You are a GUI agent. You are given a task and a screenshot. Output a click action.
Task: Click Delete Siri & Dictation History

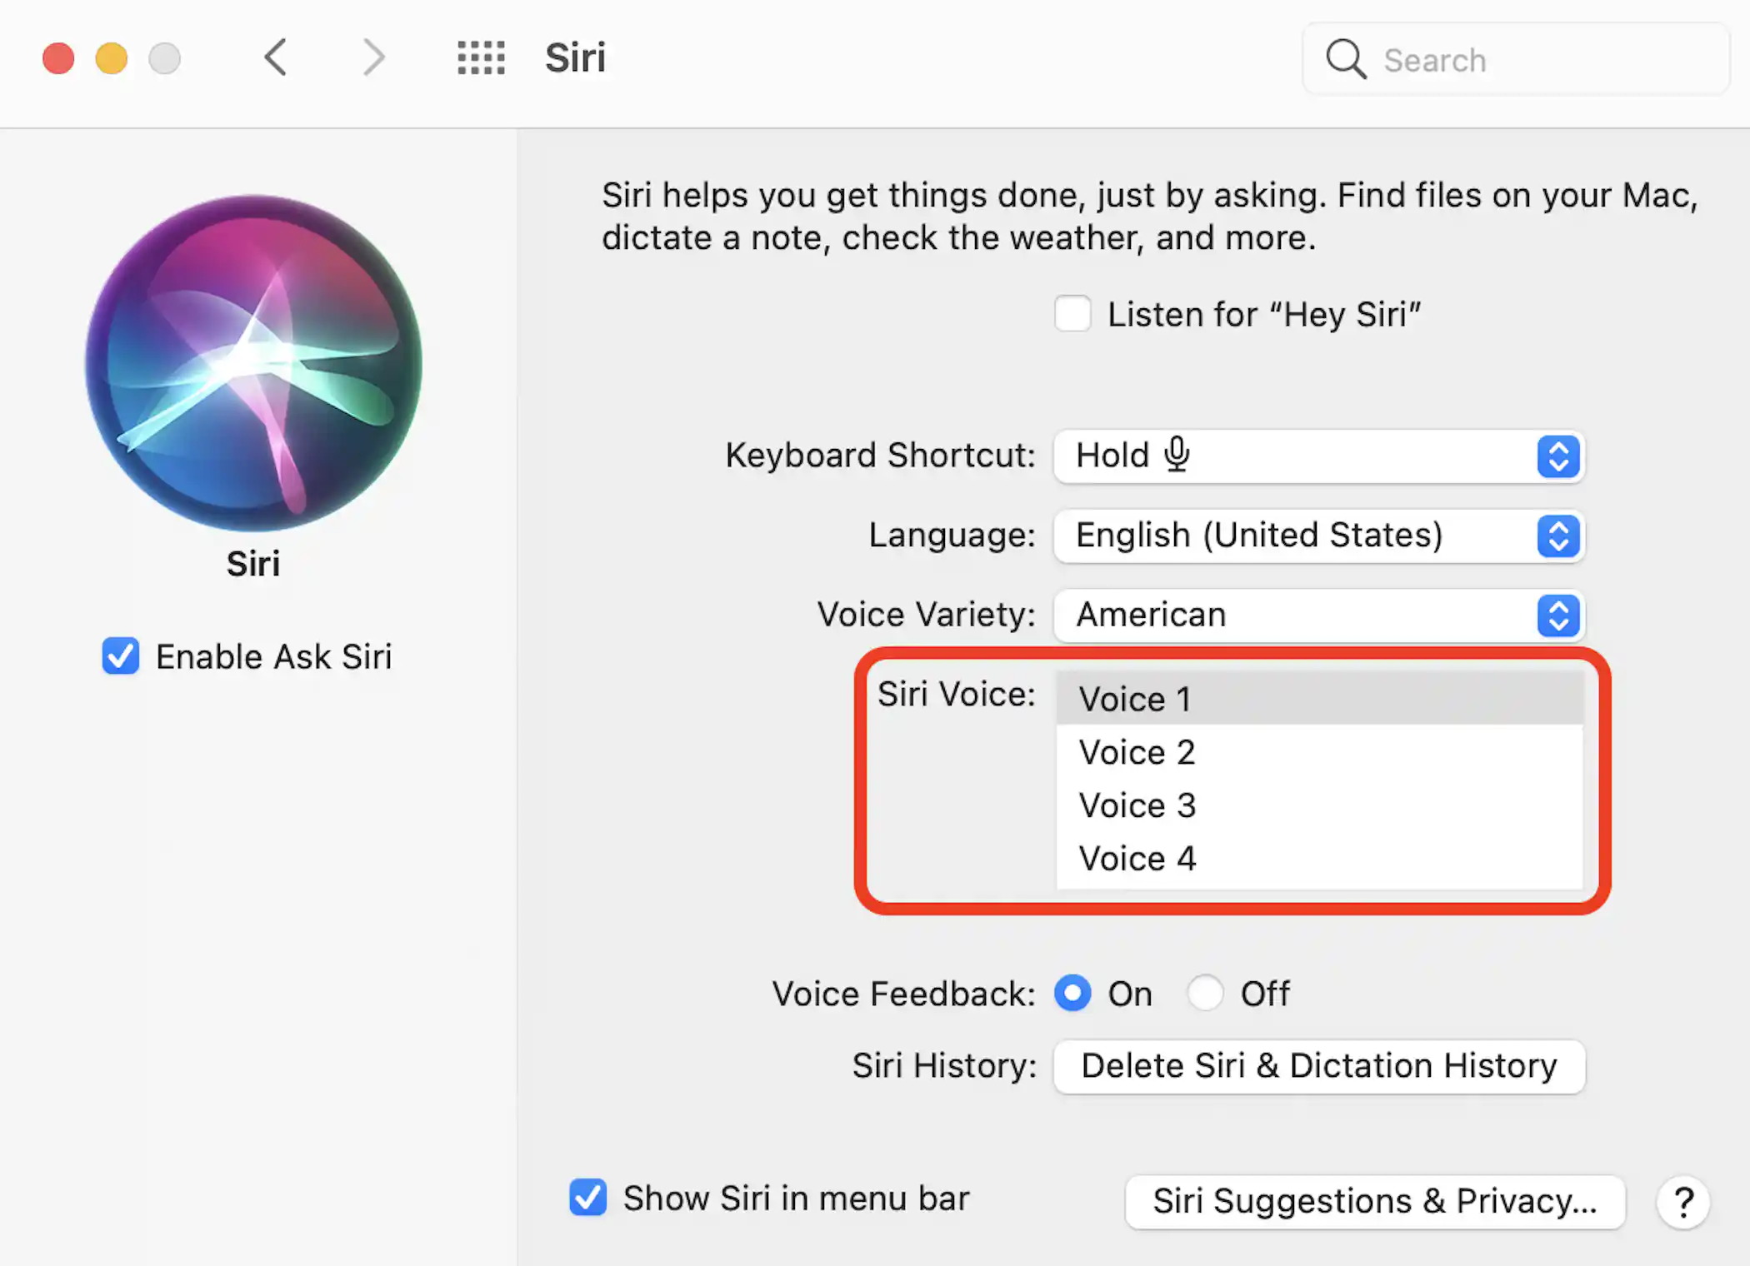click(x=1318, y=1066)
